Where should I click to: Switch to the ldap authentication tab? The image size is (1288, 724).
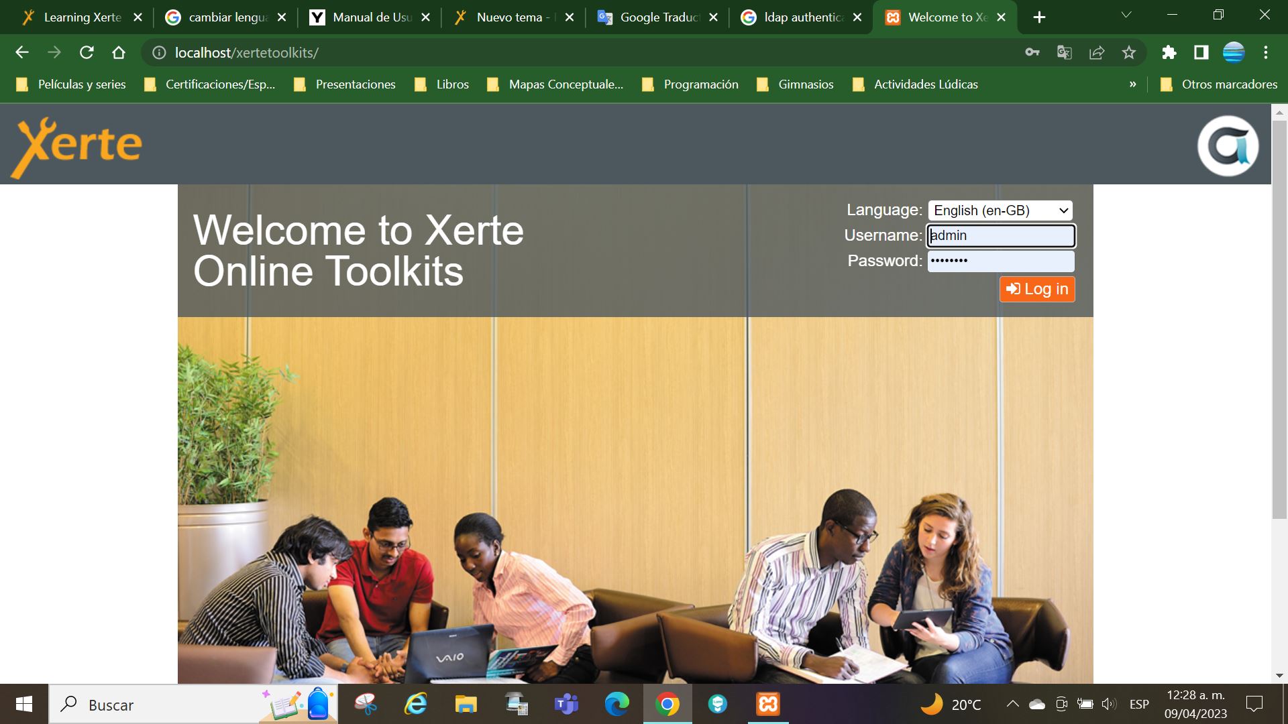pos(802,17)
